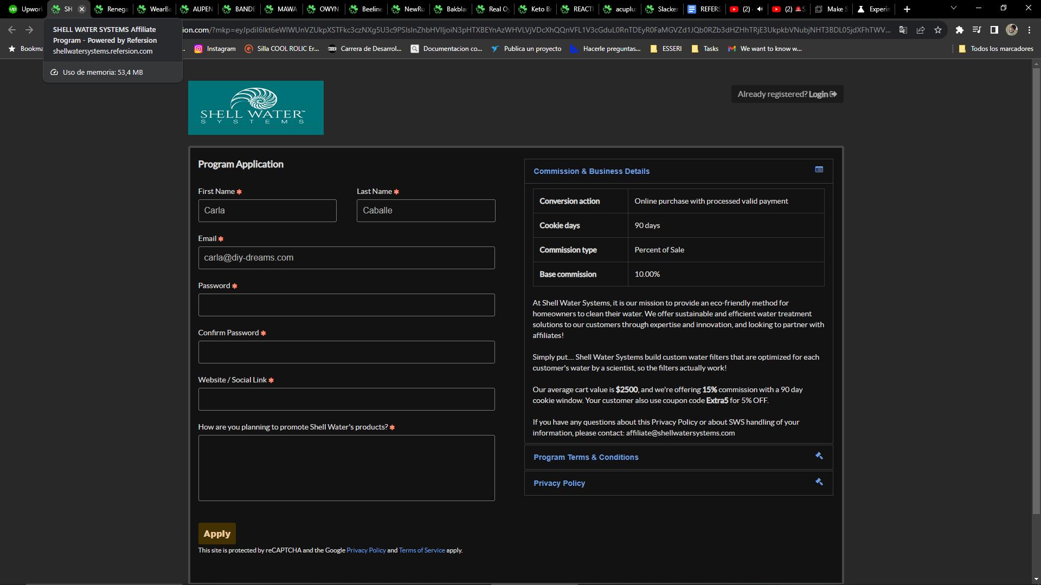Viewport: 1041px width, 585px height.
Task: Open the We want to know Gmail bookmark
Action: (x=764, y=49)
